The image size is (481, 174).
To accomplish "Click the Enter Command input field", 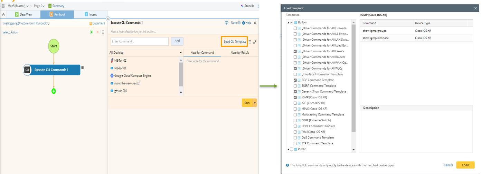I will pyautogui.click(x=139, y=41).
